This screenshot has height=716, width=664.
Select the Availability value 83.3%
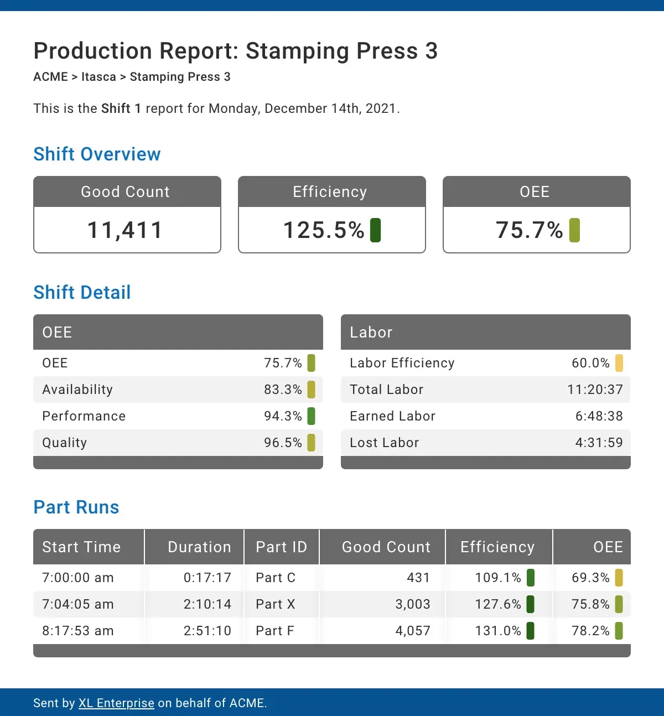283,390
